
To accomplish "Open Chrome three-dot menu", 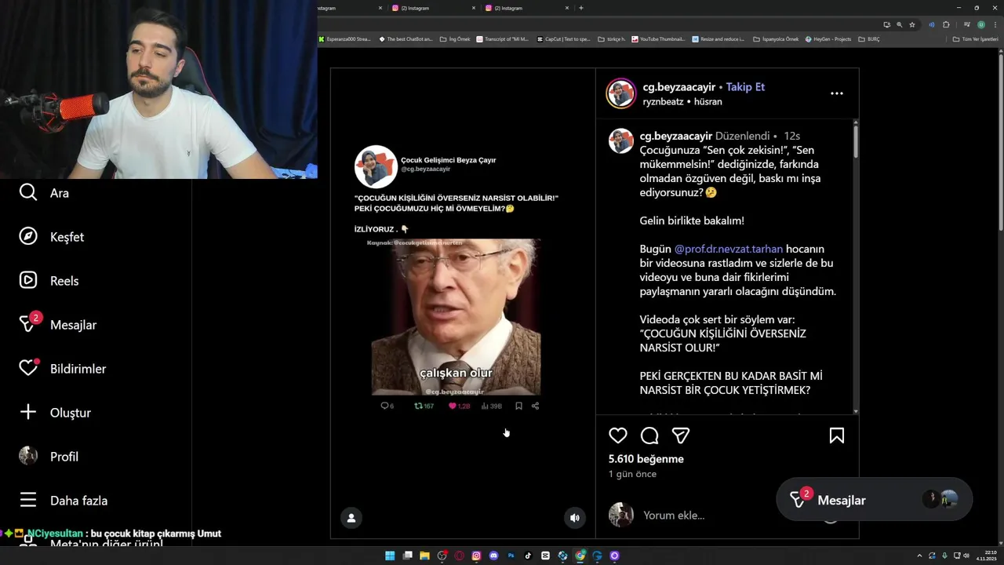I will point(994,24).
